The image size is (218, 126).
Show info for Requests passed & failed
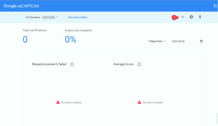click(72, 64)
